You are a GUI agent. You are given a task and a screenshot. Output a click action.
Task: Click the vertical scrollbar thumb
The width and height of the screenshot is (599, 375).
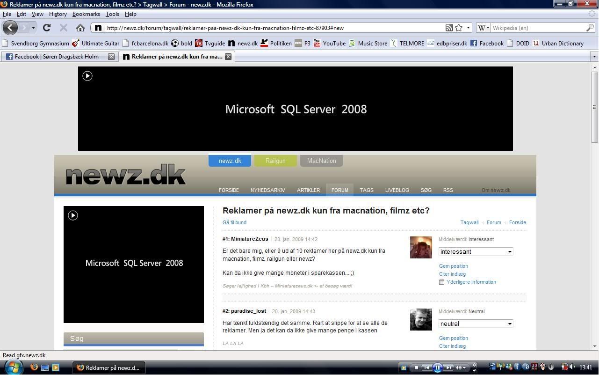coord(594,107)
